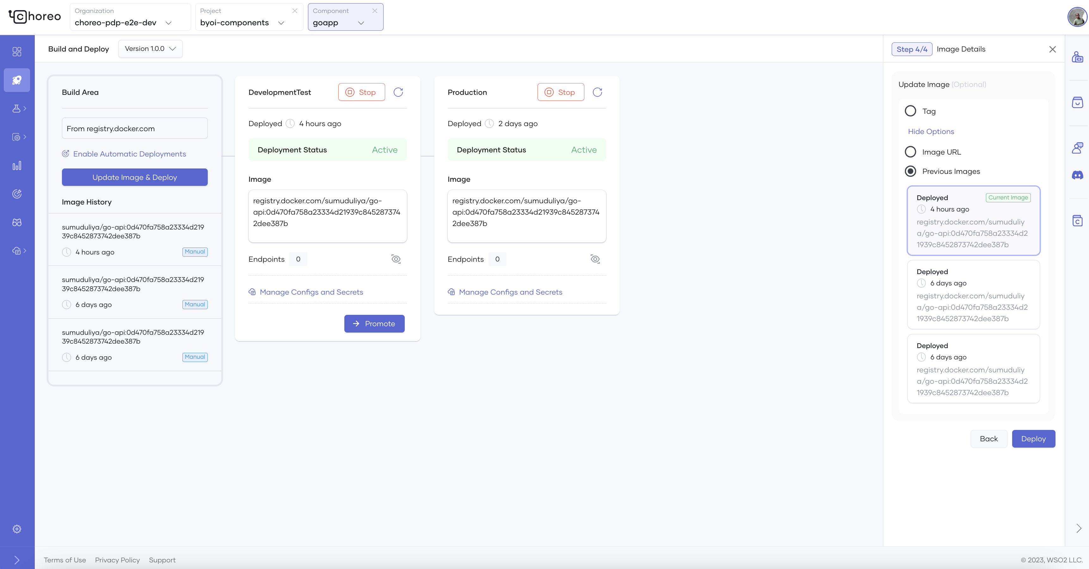The width and height of the screenshot is (1089, 569).
Task: Click the From registry.docker.com field
Action: point(134,128)
